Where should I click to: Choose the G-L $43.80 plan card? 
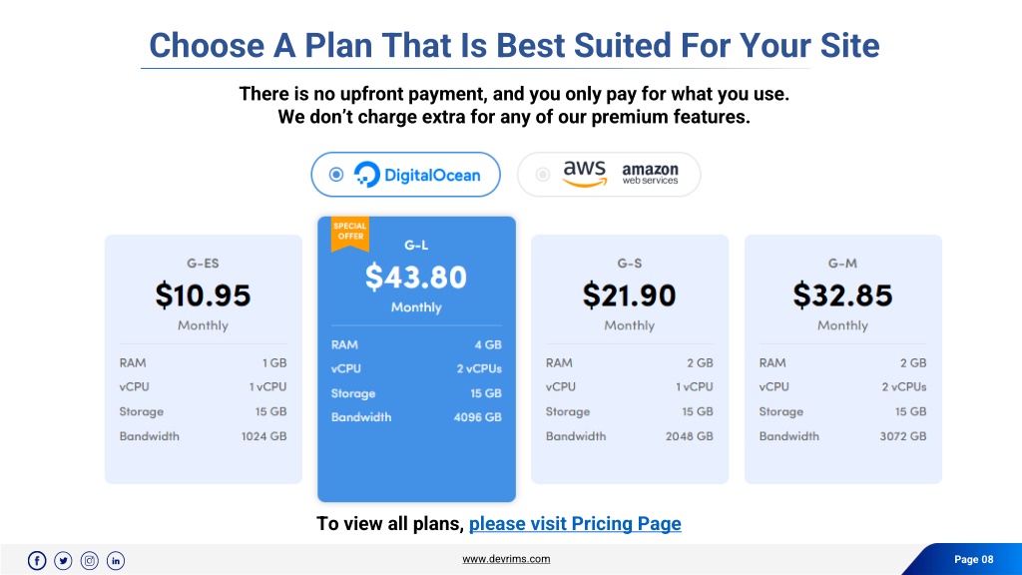[416, 359]
